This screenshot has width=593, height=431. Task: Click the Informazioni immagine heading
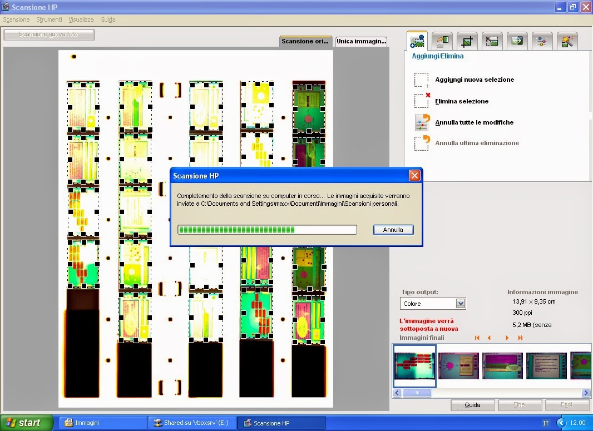542,292
